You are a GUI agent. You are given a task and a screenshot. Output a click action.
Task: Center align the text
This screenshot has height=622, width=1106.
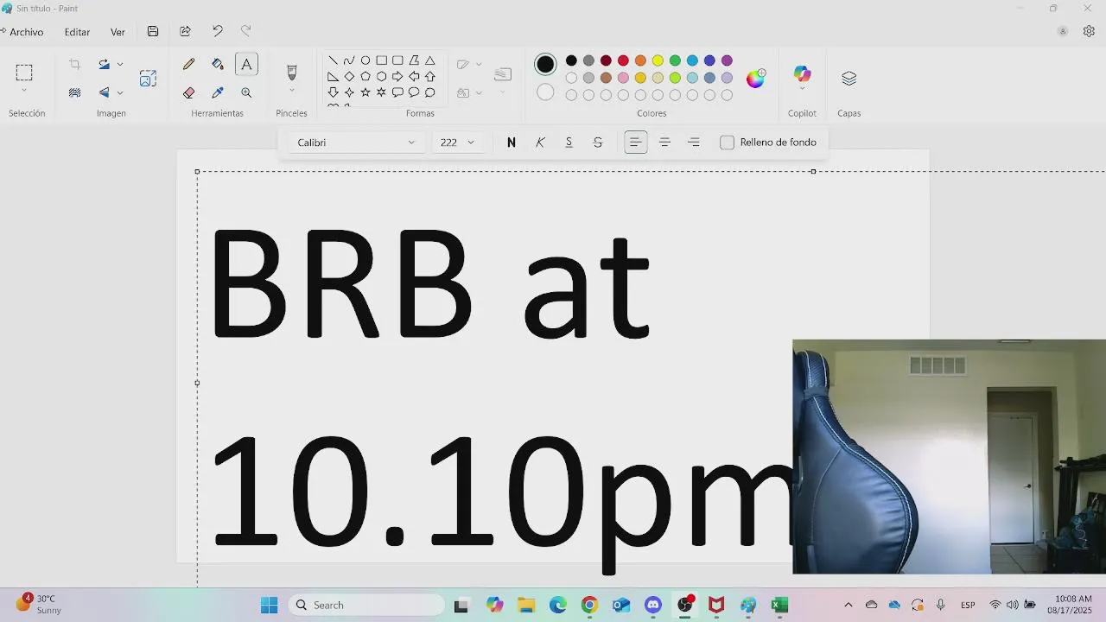click(664, 143)
